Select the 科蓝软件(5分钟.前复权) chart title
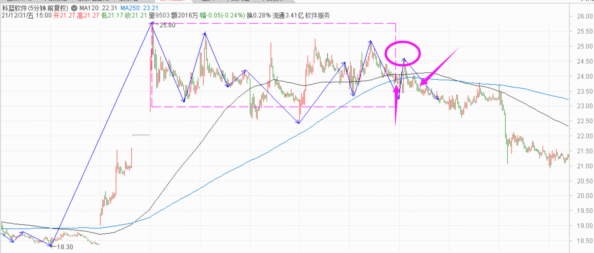This screenshot has height=253, width=594. [x=35, y=8]
